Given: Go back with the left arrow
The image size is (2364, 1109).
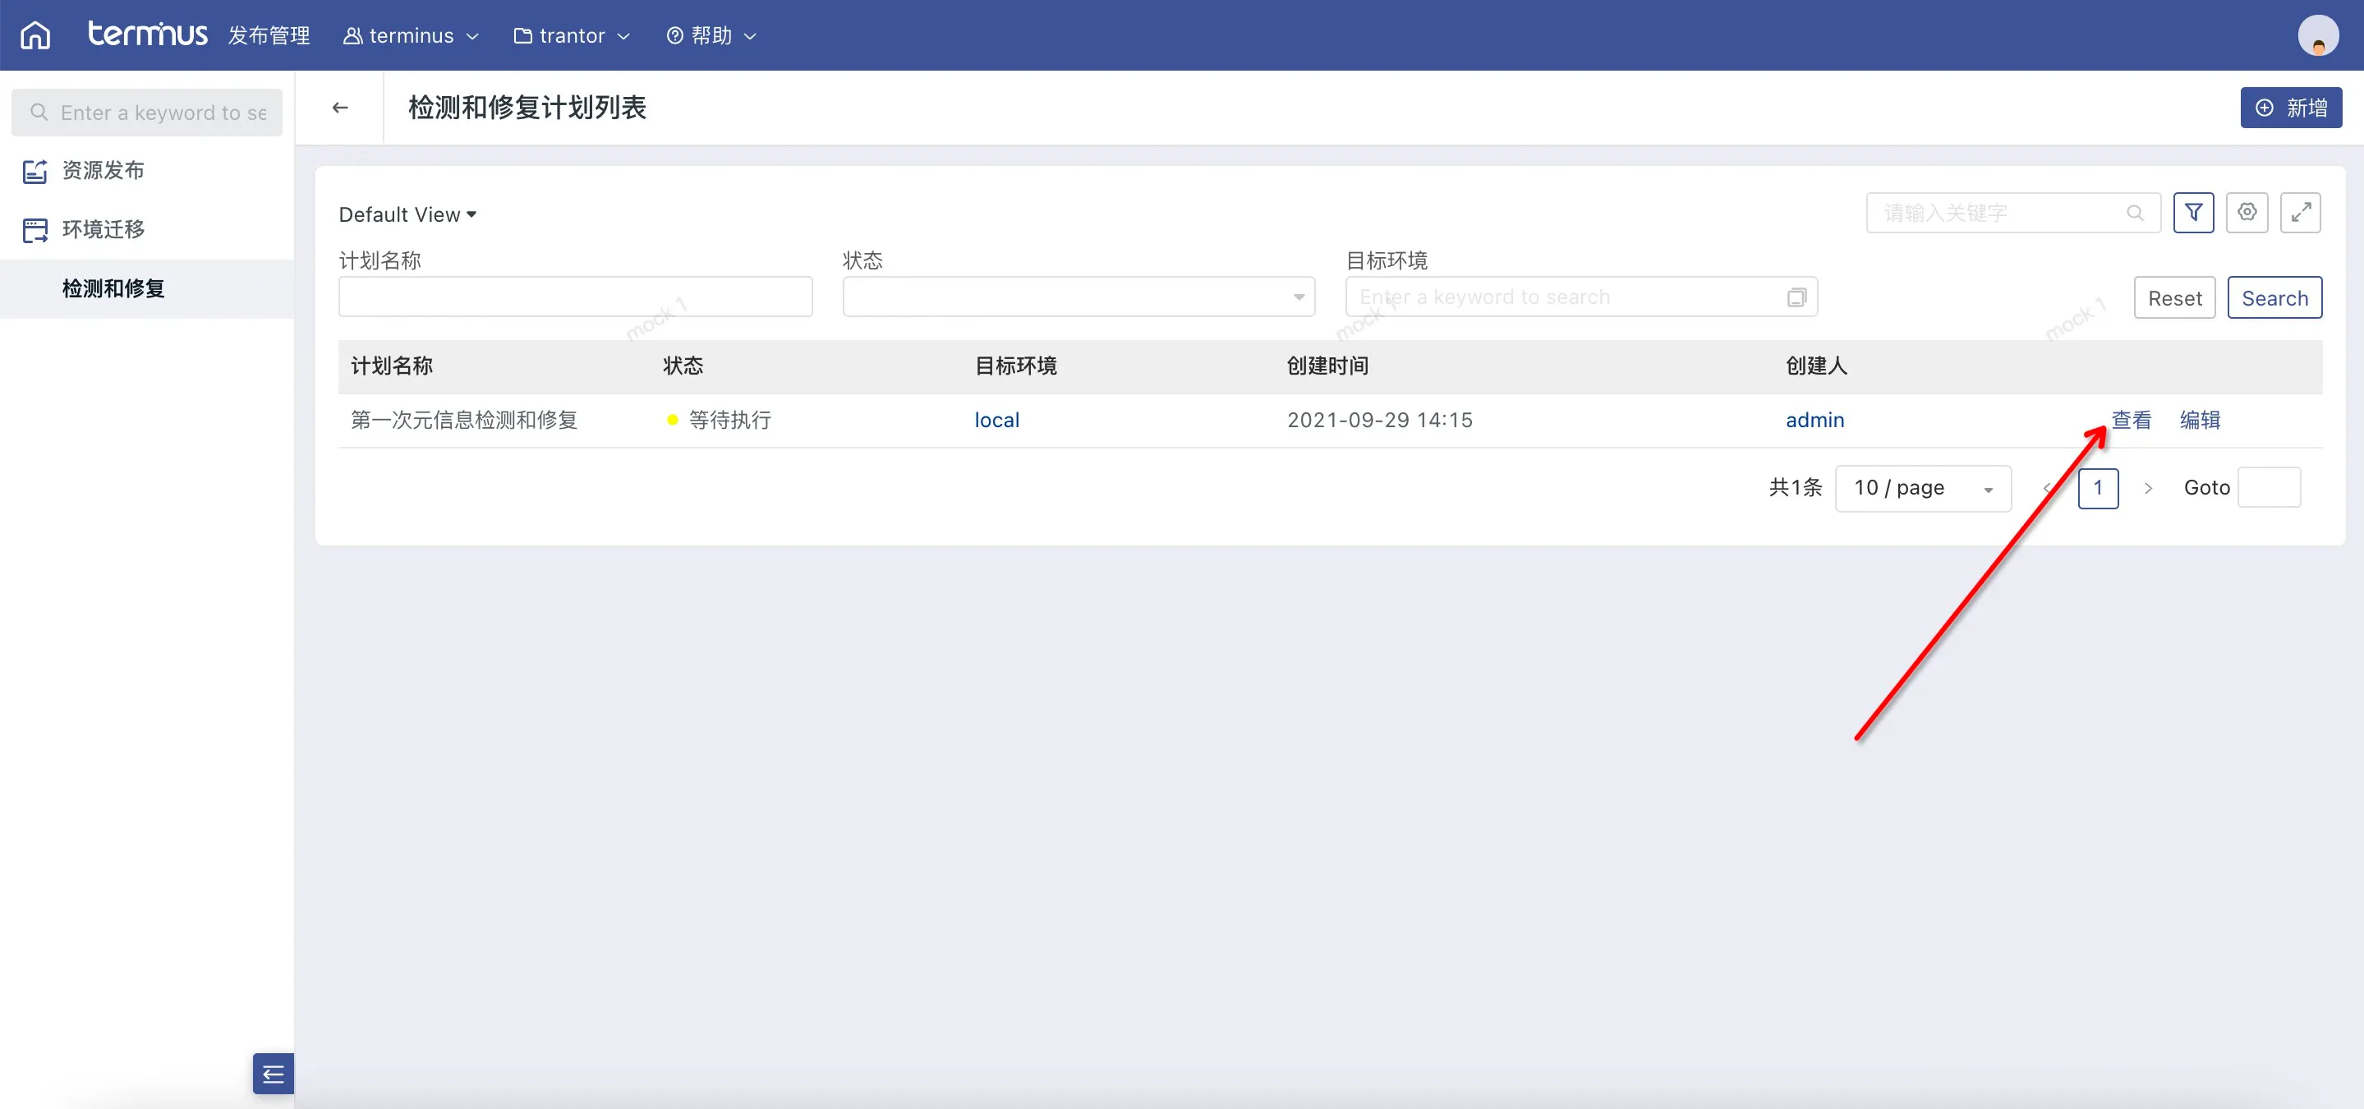Looking at the screenshot, I should click(x=339, y=108).
